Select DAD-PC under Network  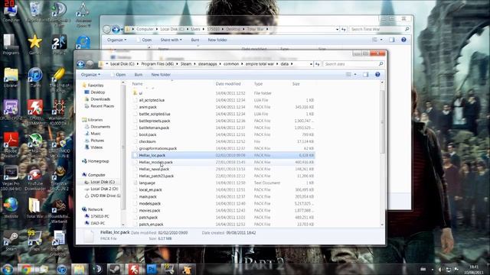[97, 223]
